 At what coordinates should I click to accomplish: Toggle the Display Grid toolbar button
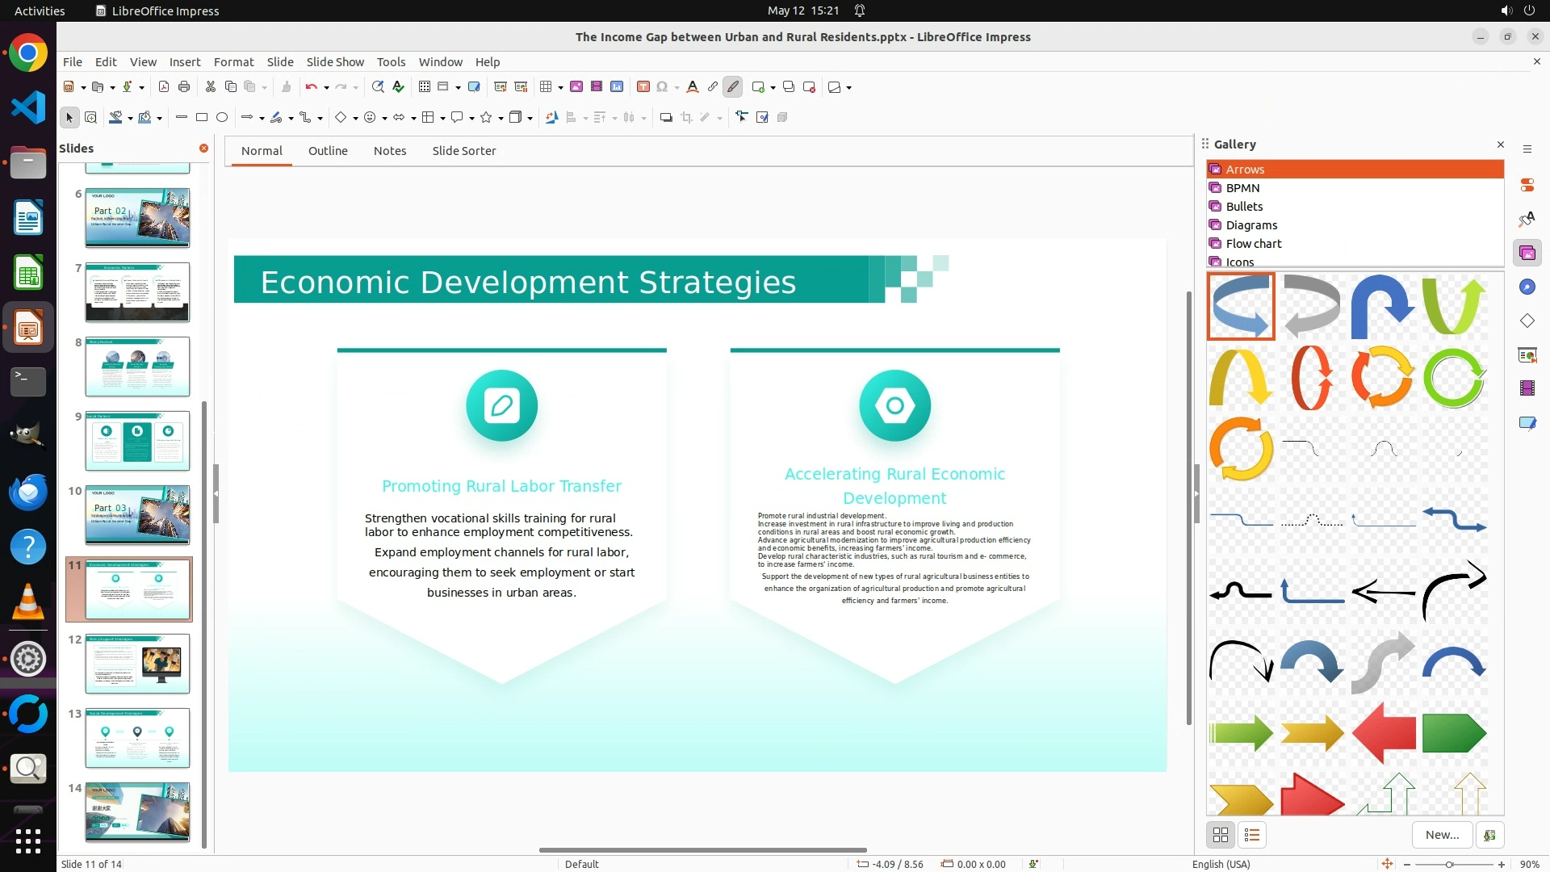coord(425,87)
